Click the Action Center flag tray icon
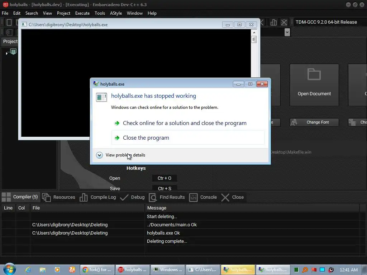This screenshot has height=275, width=367. (314, 270)
